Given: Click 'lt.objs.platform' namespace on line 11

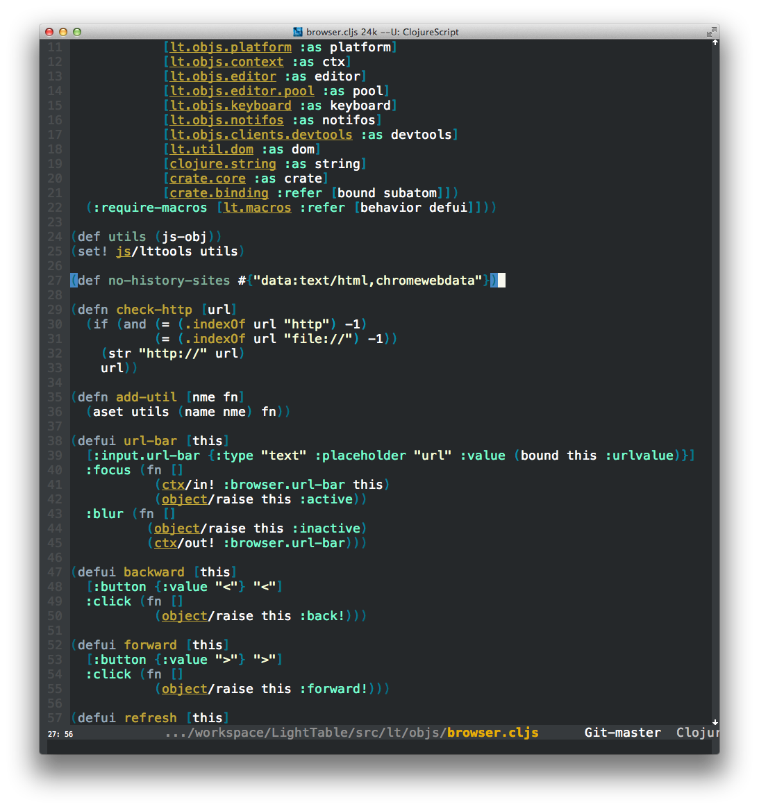Looking at the screenshot, I should (231, 47).
